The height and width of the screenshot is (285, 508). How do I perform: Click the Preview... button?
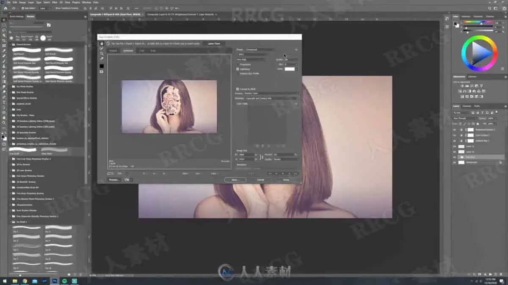tap(114, 180)
